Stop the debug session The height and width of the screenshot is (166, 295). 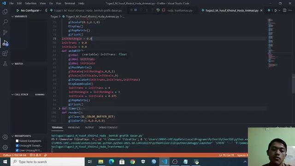point(164,10)
